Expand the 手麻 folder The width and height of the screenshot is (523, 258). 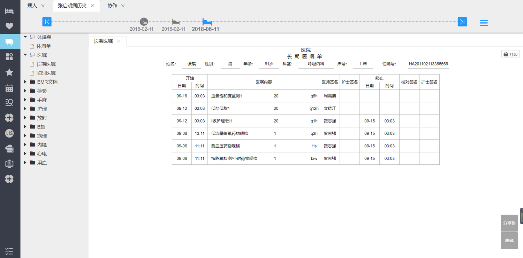(25, 100)
